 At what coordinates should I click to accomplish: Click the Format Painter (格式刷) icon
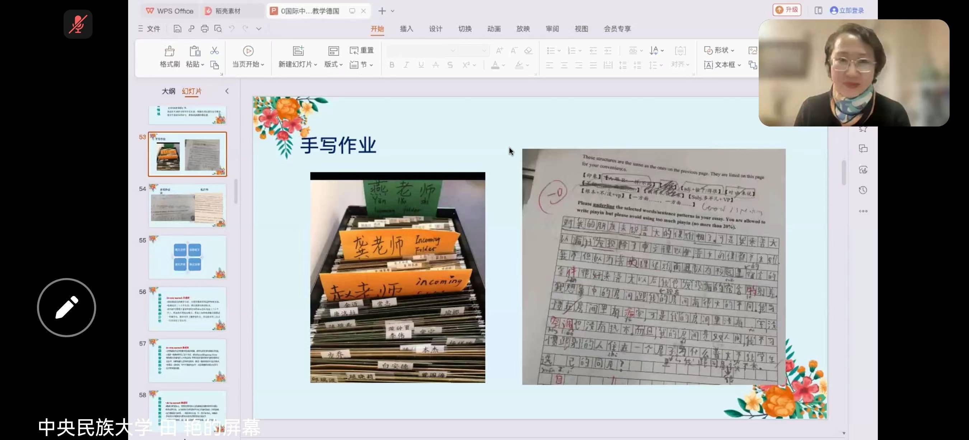170,51
